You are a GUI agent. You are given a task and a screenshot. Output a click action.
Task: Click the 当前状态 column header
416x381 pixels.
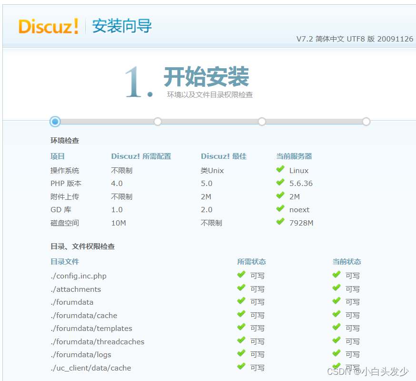pyautogui.click(x=347, y=262)
